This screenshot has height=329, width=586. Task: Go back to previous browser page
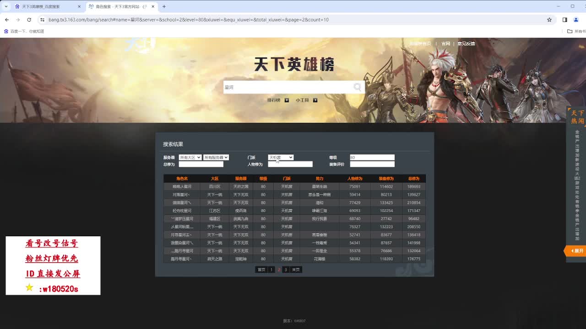coord(7,20)
